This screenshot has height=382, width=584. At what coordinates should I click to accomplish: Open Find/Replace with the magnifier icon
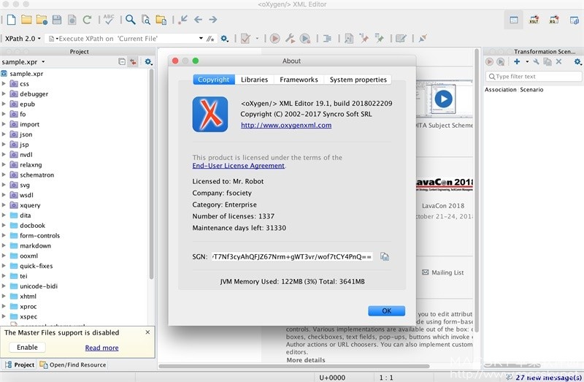click(131, 20)
